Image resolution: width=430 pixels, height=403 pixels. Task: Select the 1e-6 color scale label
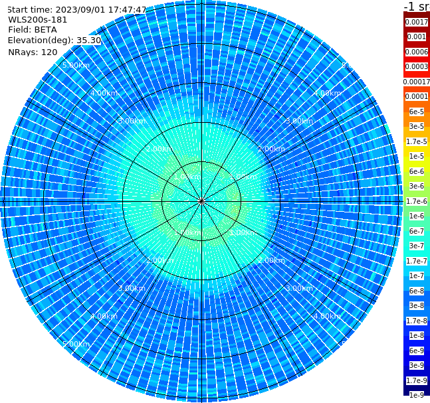(x=417, y=216)
